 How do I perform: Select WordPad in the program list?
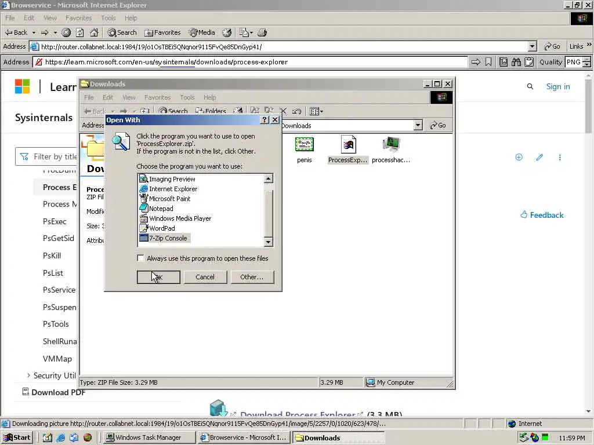coord(157,228)
